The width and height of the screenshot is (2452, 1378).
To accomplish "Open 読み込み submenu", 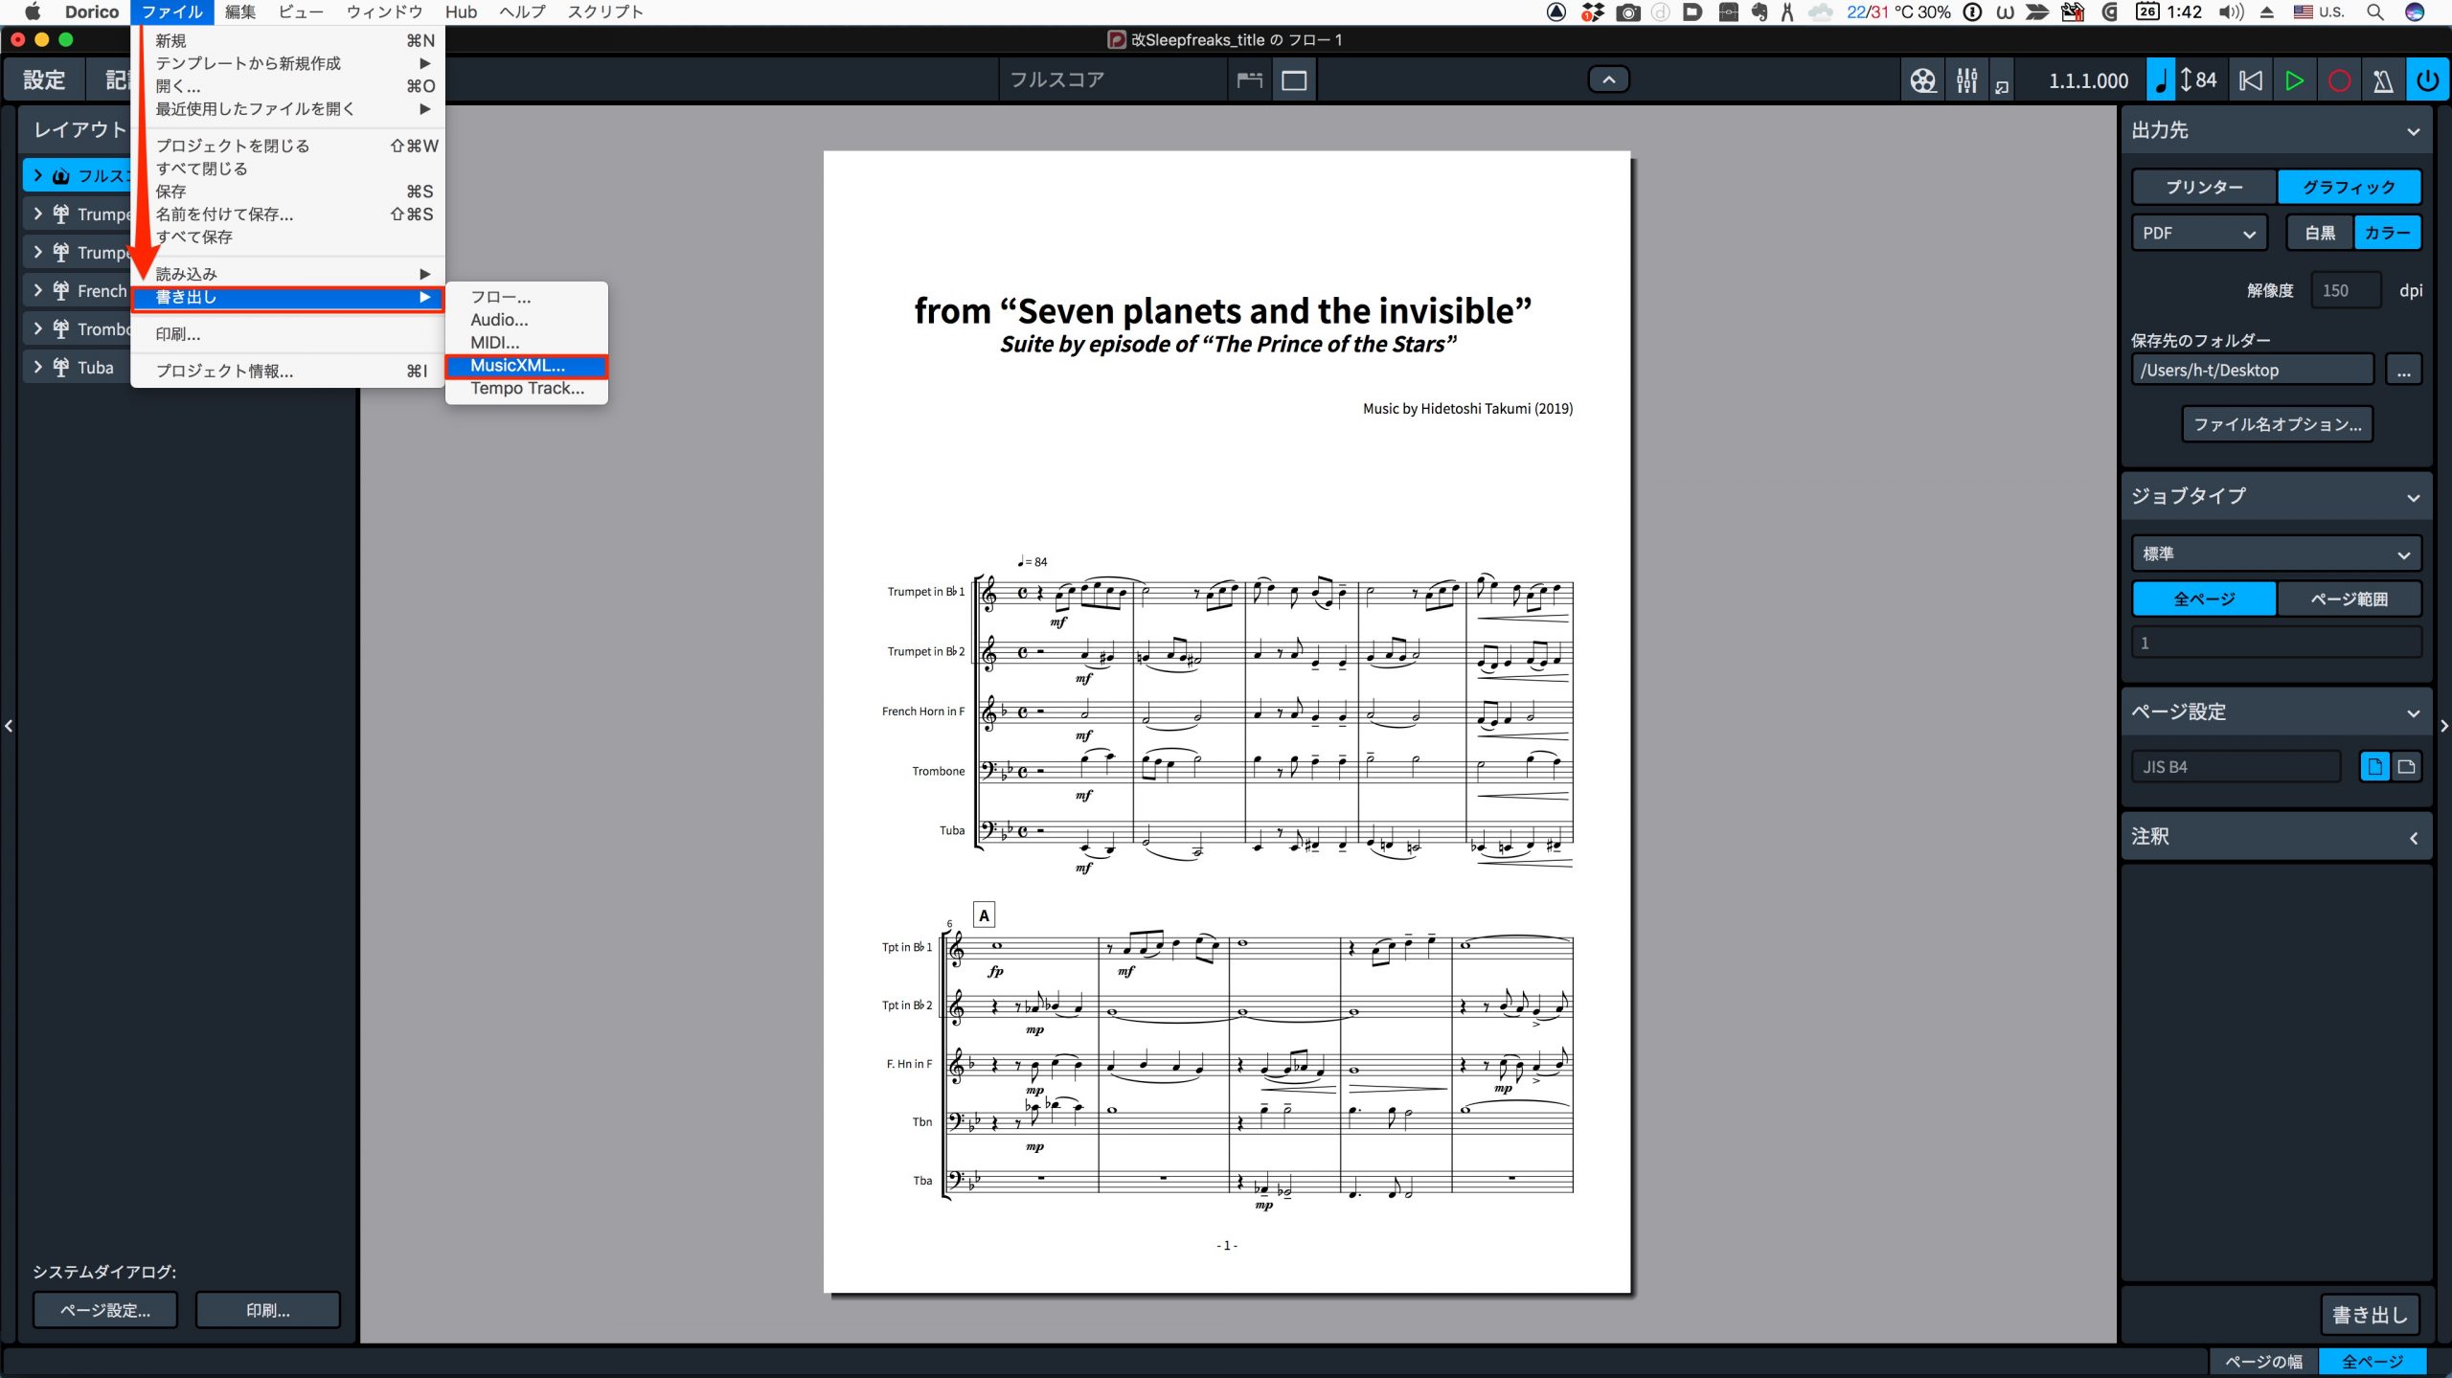I will 287,274.
